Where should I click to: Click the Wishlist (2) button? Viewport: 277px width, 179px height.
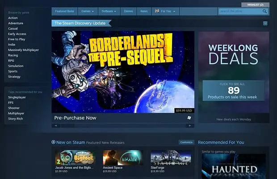pos(255,5)
